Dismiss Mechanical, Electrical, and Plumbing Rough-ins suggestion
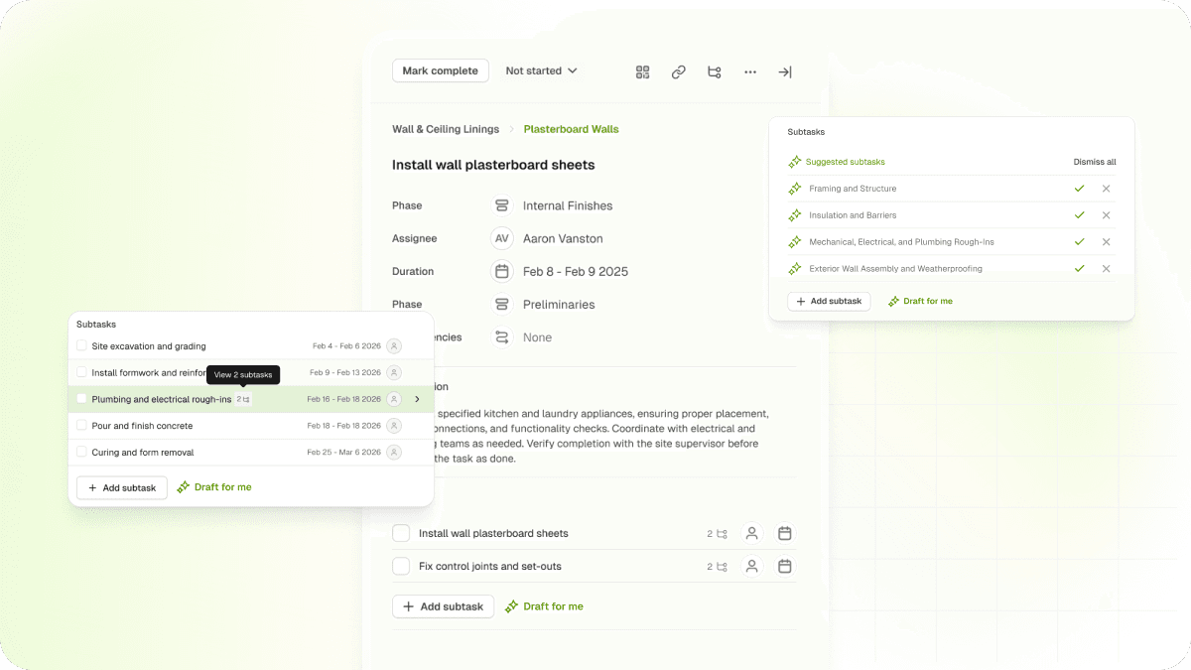The image size is (1191, 670). coord(1106,242)
